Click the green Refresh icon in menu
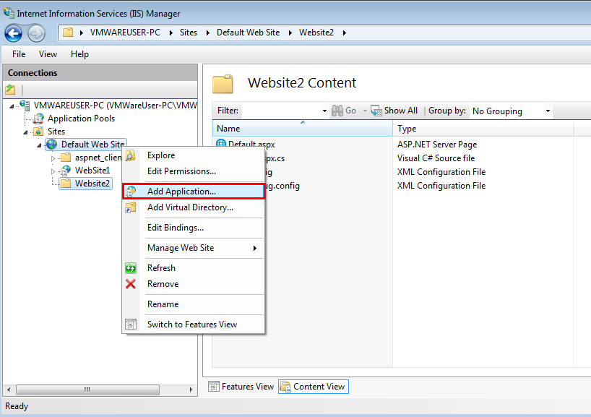 (131, 268)
